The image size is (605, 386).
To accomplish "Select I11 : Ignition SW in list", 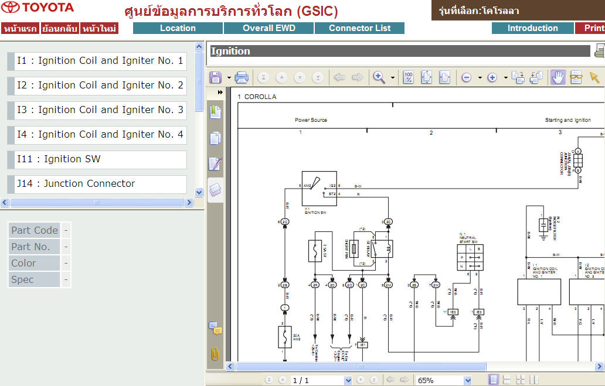I will pyautogui.click(x=97, y=160).
